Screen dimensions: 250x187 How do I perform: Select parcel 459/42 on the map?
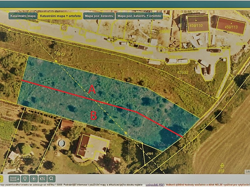(x=59, y=54)
